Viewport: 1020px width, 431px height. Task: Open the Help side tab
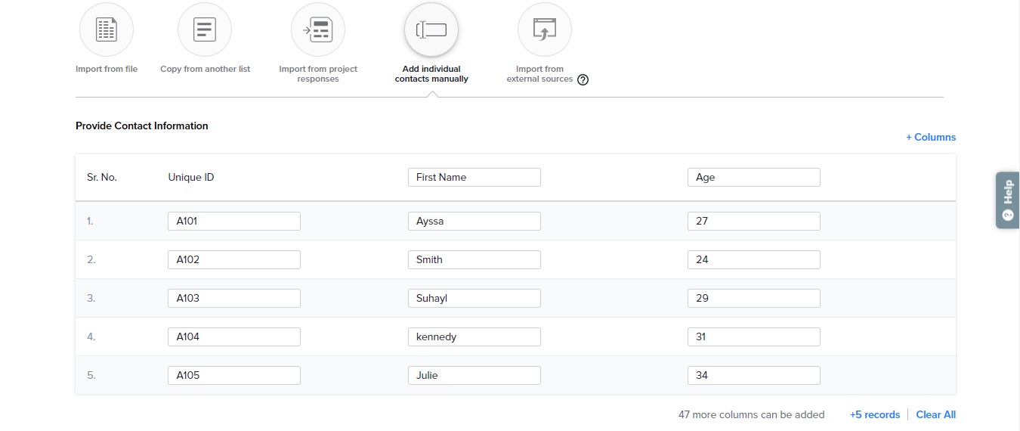tap(1007, 200)
